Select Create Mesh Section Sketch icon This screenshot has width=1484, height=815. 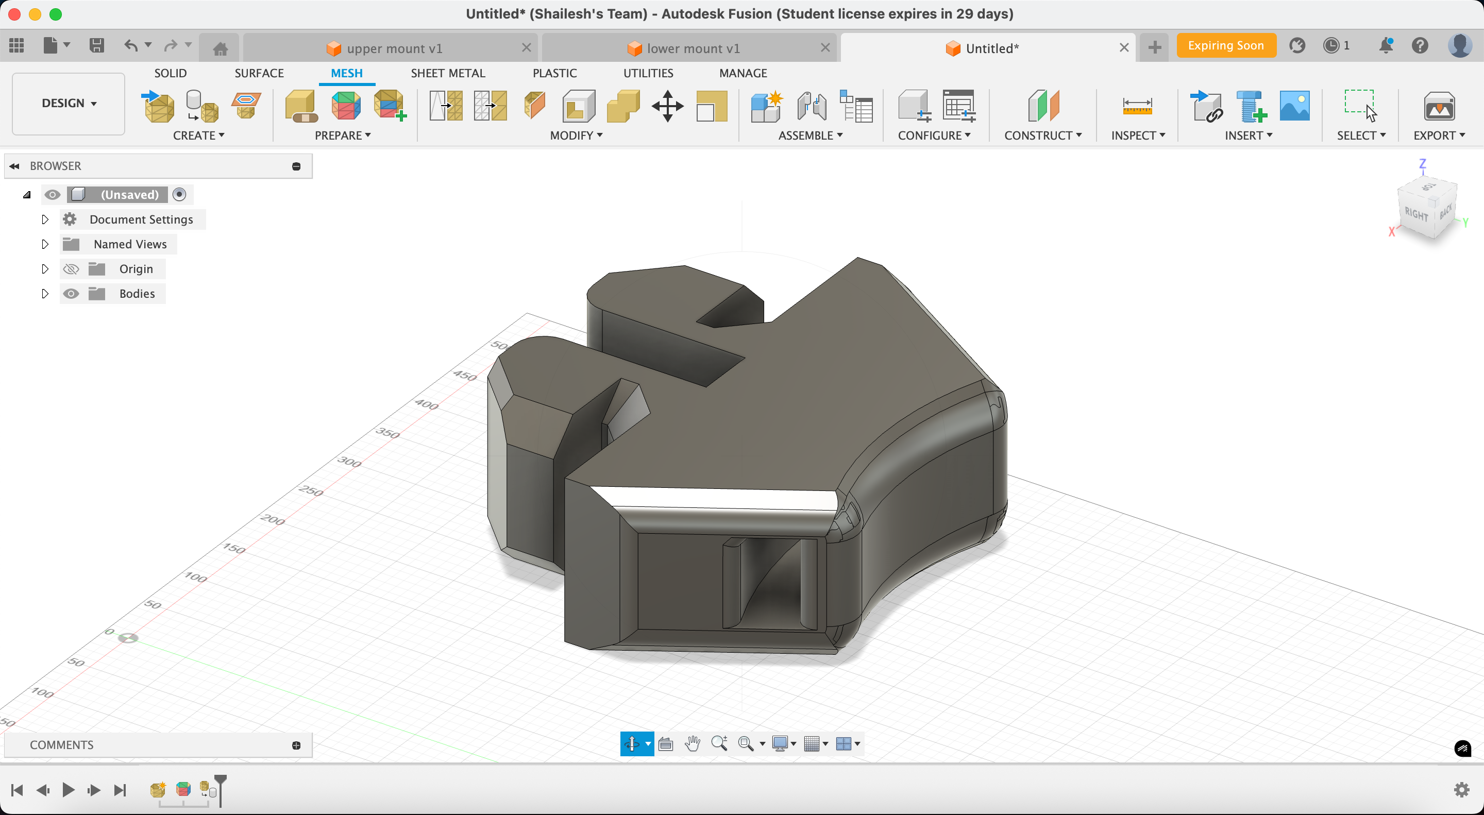246,106
